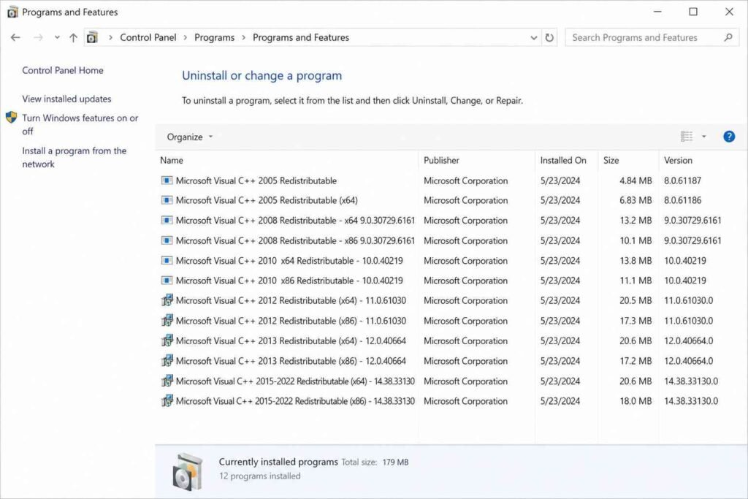Select Visual C++ 2010 x86 Redistributable 10.0.40219
The width and height of the screenshot is (748, 499).
(x=289, y=281)
